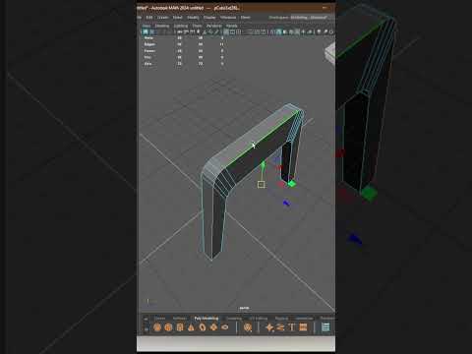This screenshot has height=354, width=472.
Task: Click the star-shaped shelf icon
Action: coord(269,327)
